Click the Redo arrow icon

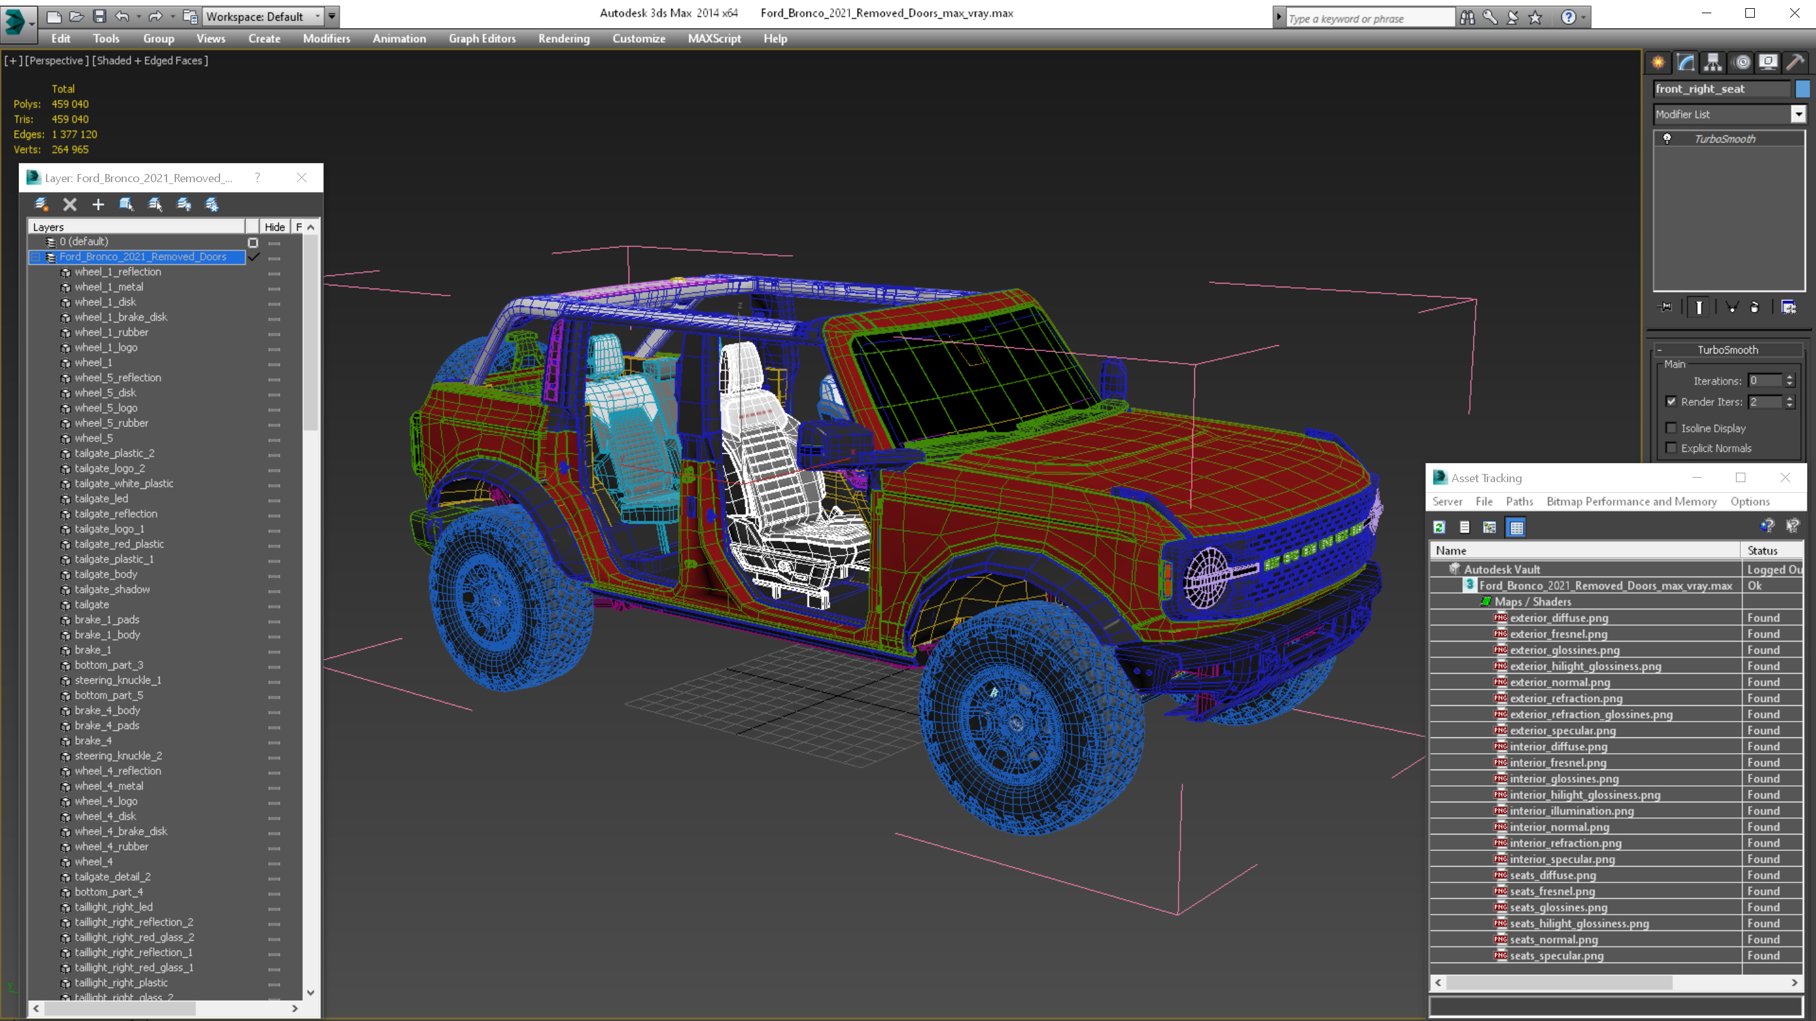point(155,16)
